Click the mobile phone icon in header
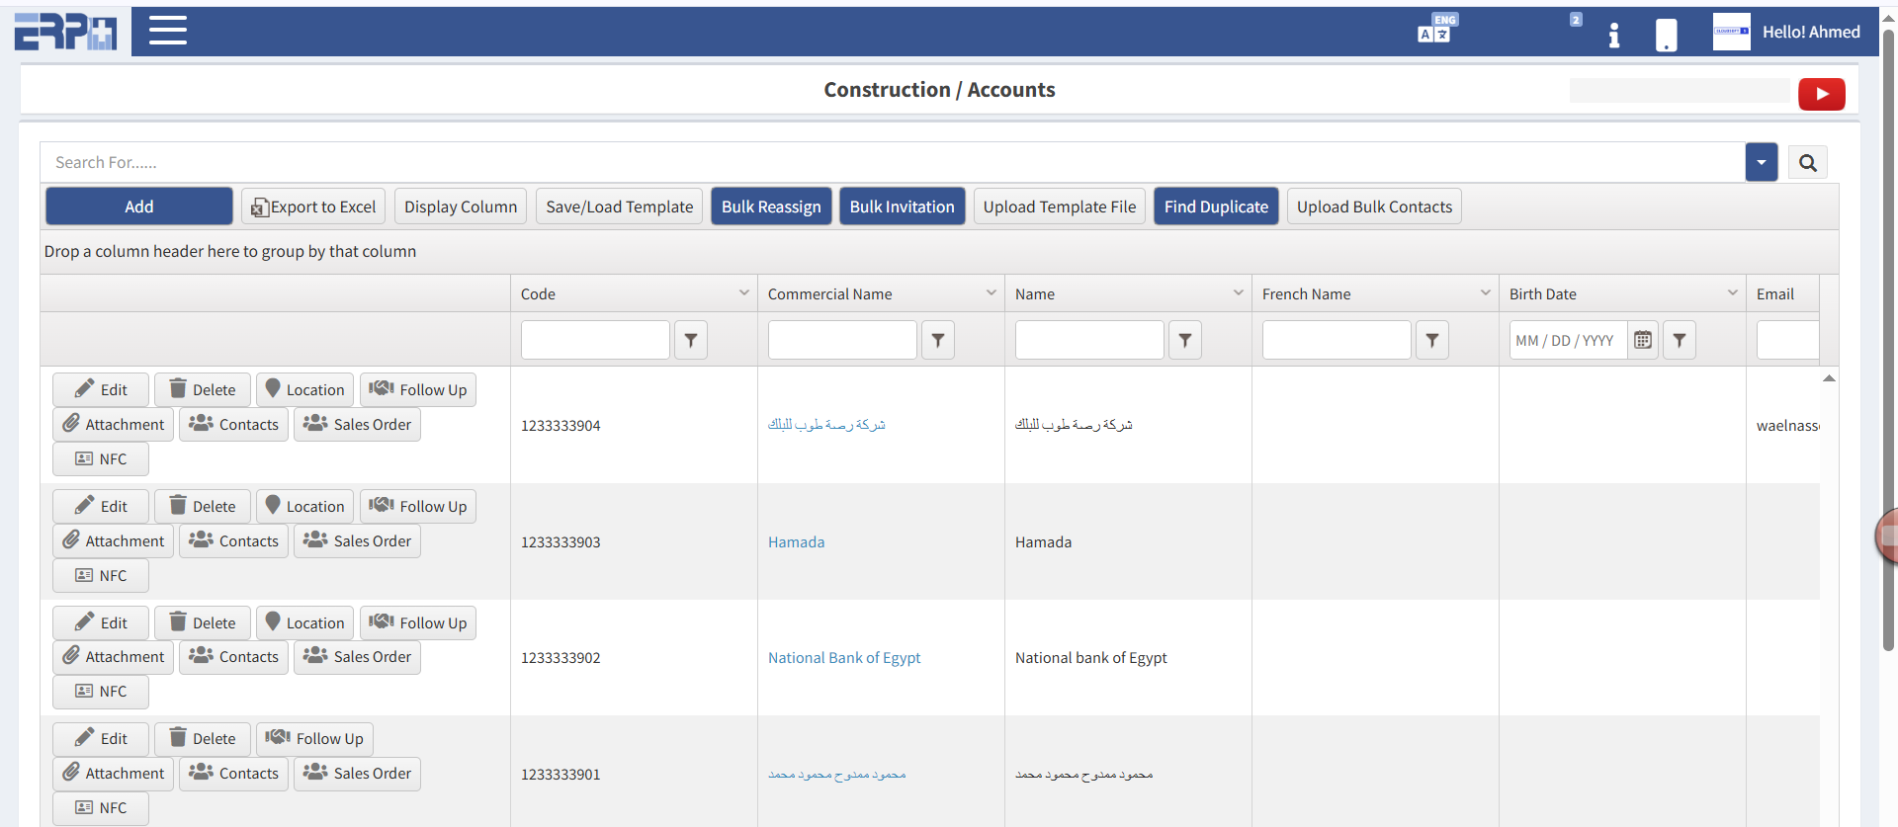Image resolution: width=1898 pixels, height=827 pixels. [x=1666, y=35]
